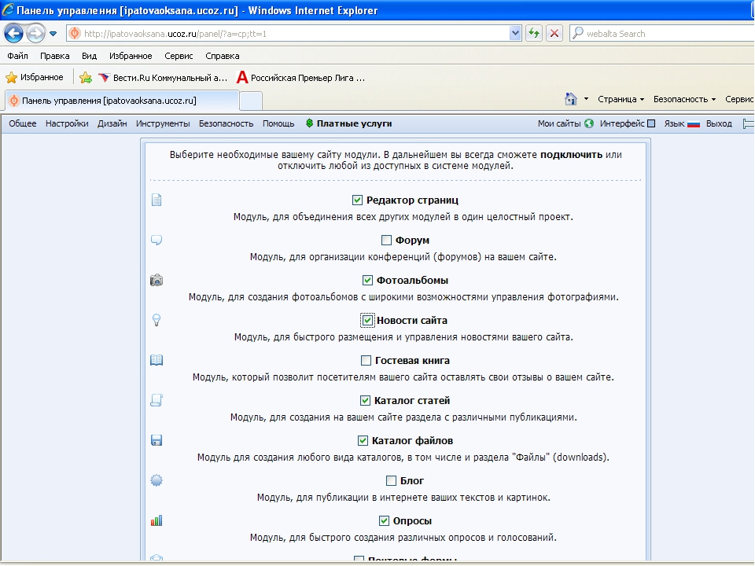Open the Дизайн panel menu
This screenshot has width=755, height=566.
[x=112, y=123]
